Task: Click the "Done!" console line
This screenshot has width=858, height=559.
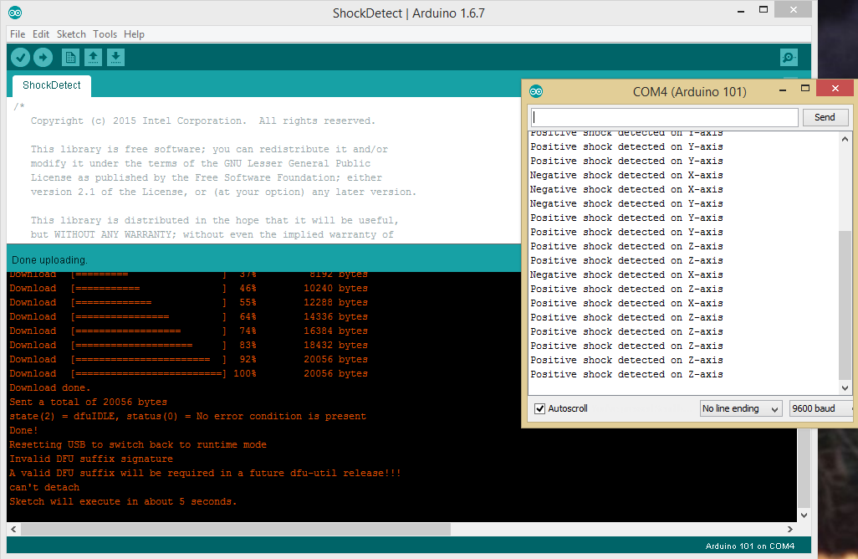Action: click(23, 430)
